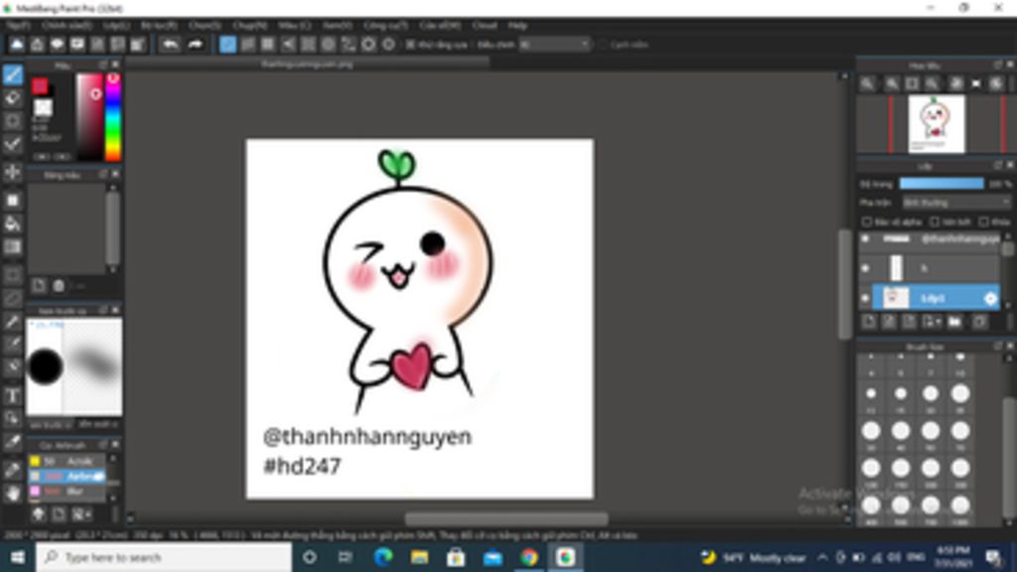Select the Blur brush in brush list
Screen dimensions: 1017x572
[67, 491]
